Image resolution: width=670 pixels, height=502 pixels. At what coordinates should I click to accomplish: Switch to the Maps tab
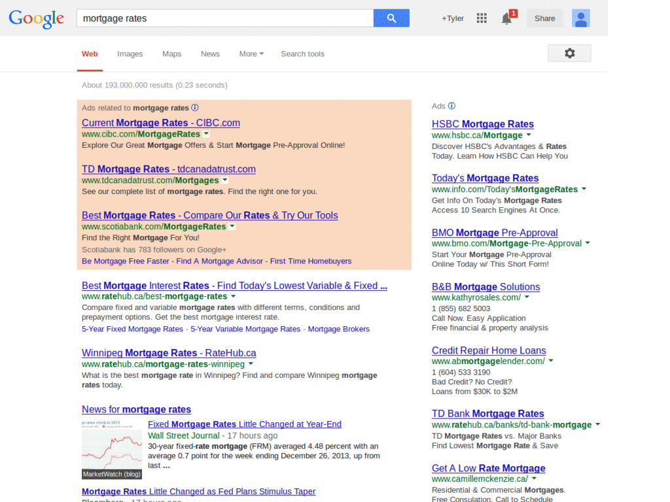[172, 54]
